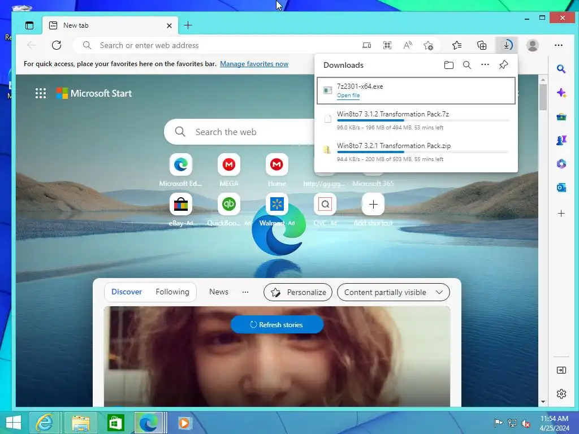This screenshot has width=579, height=434.
Task: Search downloads with magnifier icon
Action: coord(466,65)
